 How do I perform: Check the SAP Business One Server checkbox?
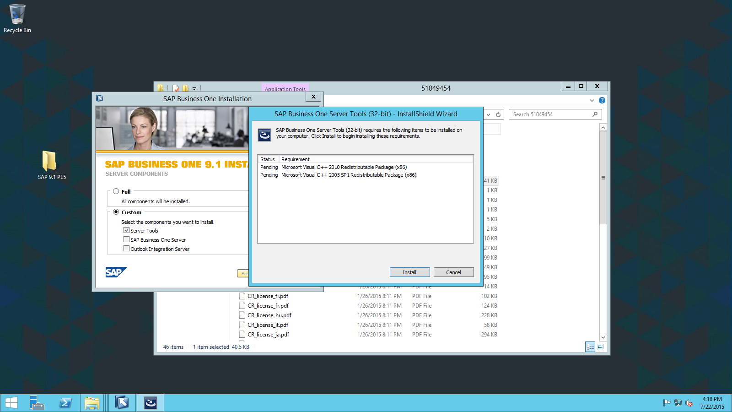click(126, 239)
